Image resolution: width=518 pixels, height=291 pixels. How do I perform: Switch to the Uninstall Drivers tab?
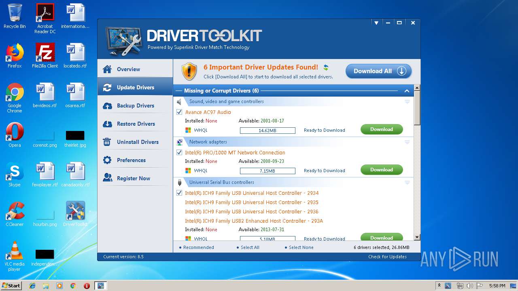pos(135,142)
